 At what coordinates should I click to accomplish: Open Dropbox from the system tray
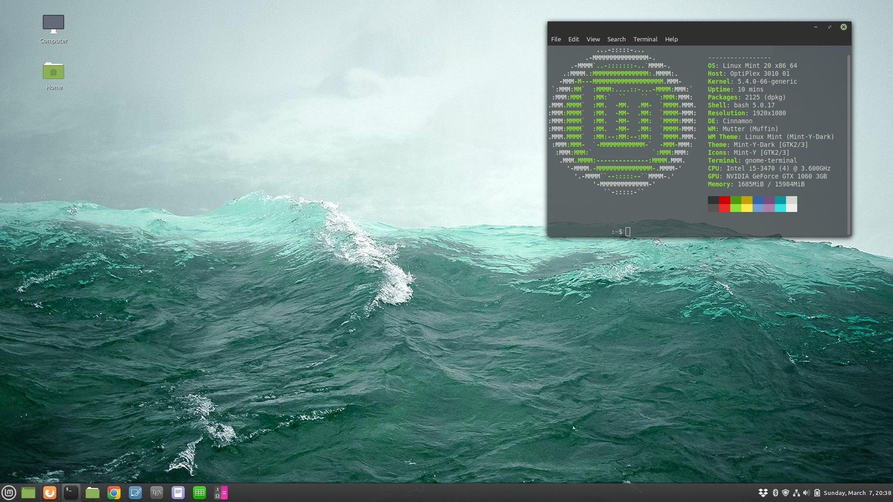[x=763, y=493]
